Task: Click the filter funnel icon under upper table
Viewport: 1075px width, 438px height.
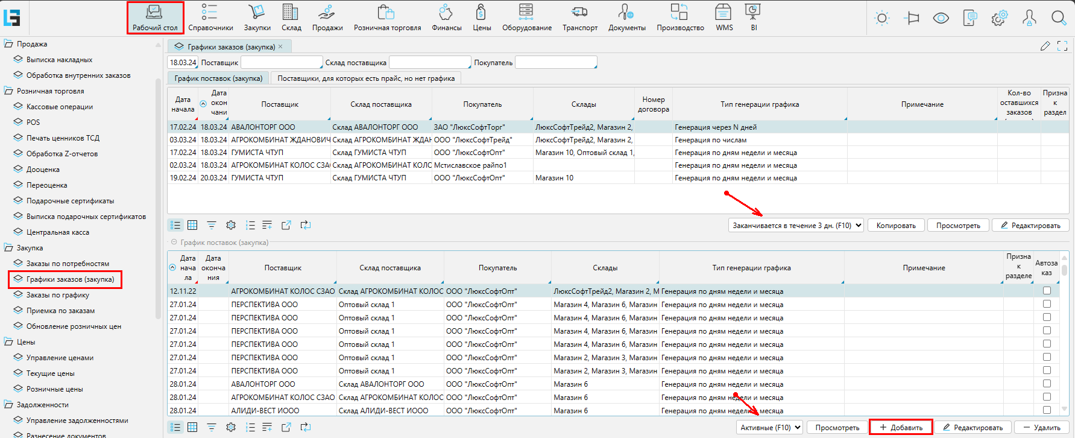Action: [212, 225]
